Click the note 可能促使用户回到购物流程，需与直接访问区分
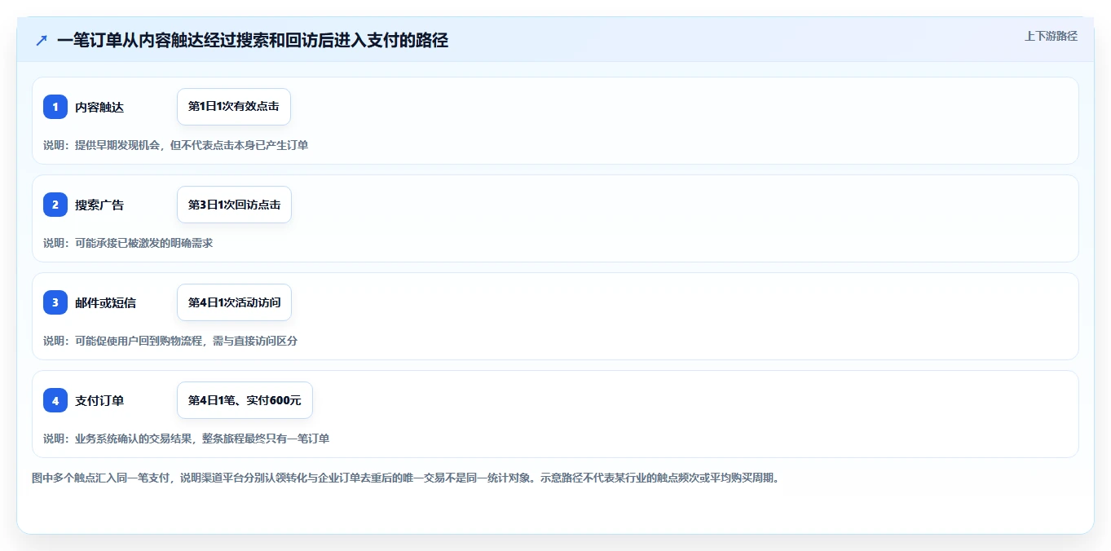The image size is (1111, 551). pos(186,341)
